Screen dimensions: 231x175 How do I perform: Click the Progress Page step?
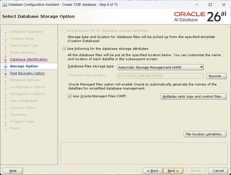tap(22, 121)
